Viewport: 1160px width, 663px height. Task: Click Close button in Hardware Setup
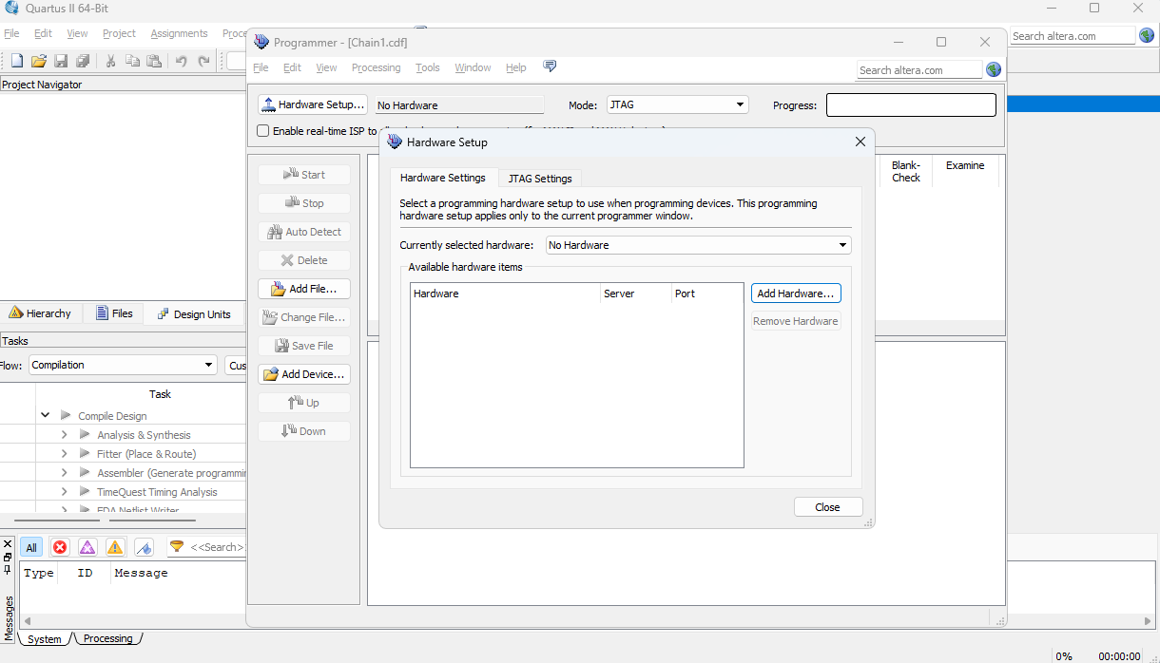click(828, 507)
